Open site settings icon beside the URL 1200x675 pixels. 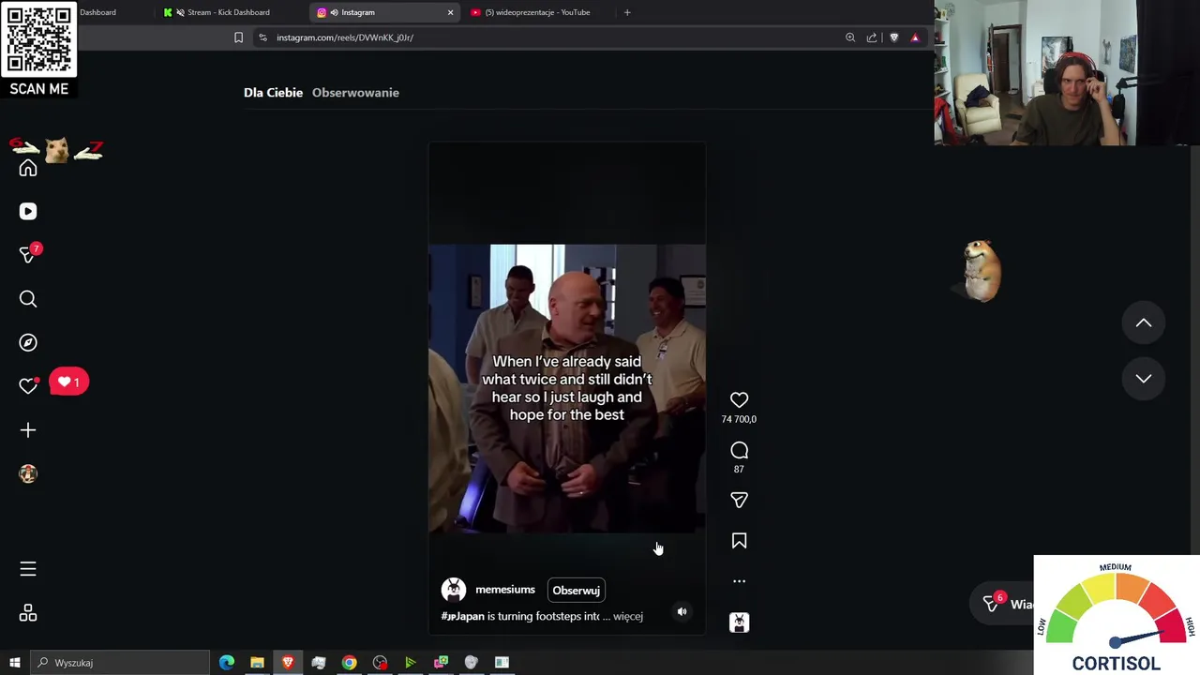pyautogui.click(x=262, y=37)
